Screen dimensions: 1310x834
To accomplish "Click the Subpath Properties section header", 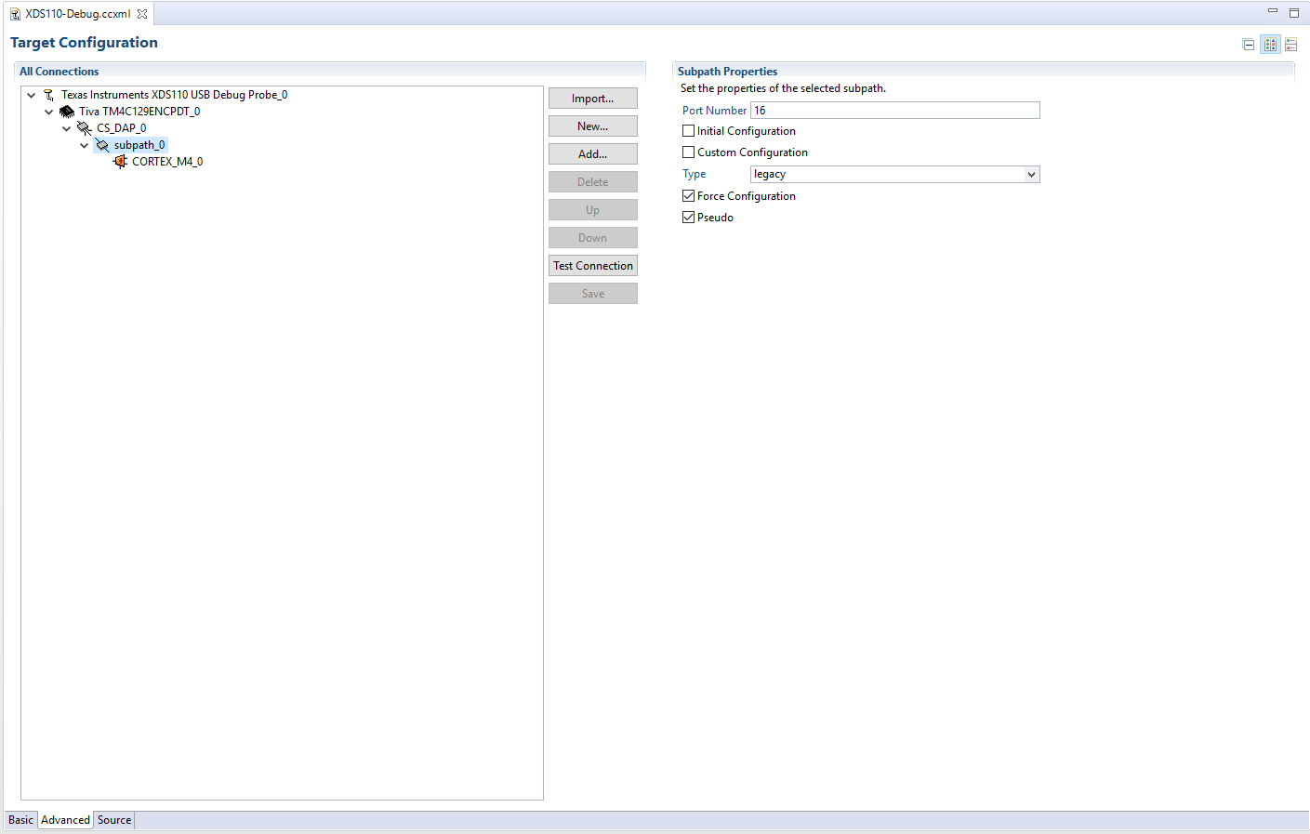I will pyautogui.click(x=727, y=72).
